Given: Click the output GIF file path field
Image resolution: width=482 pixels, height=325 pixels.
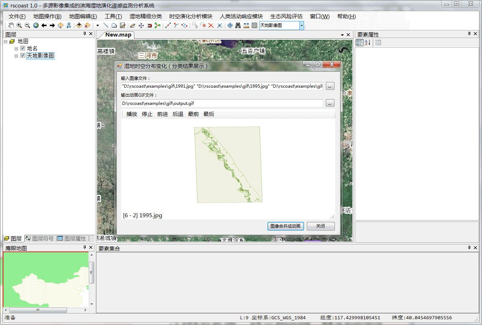Looking at the screenshot, I should (x=222, y=103).
